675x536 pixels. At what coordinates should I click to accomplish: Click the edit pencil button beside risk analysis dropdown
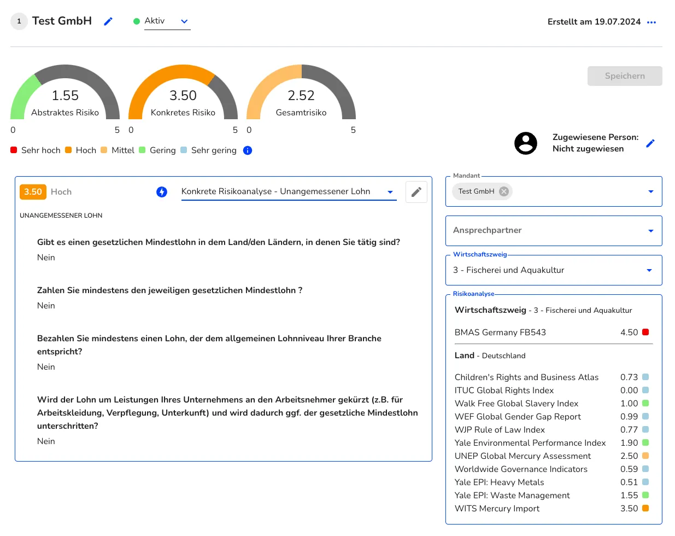416,192
